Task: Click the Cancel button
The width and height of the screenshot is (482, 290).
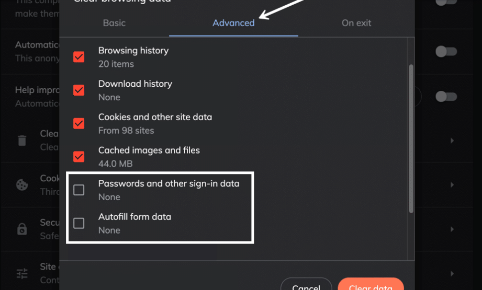Action: pos(306,284)
